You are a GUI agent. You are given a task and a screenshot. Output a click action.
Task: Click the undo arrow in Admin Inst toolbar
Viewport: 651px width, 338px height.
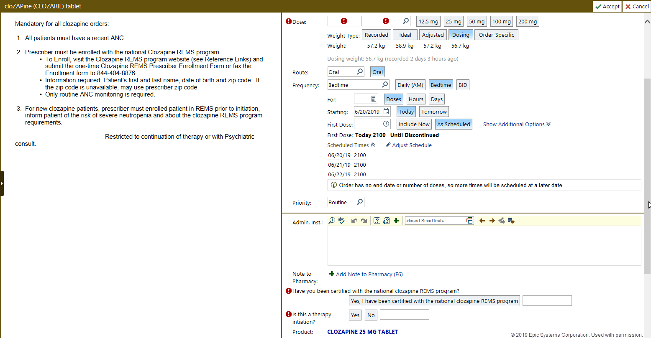(x=354, y=221)
